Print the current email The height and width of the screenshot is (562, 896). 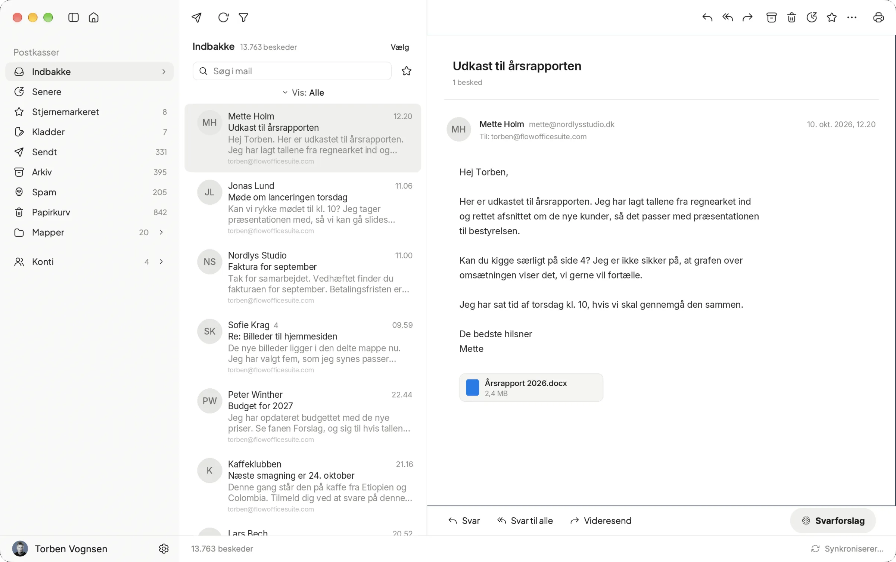[x=878, y=18]
